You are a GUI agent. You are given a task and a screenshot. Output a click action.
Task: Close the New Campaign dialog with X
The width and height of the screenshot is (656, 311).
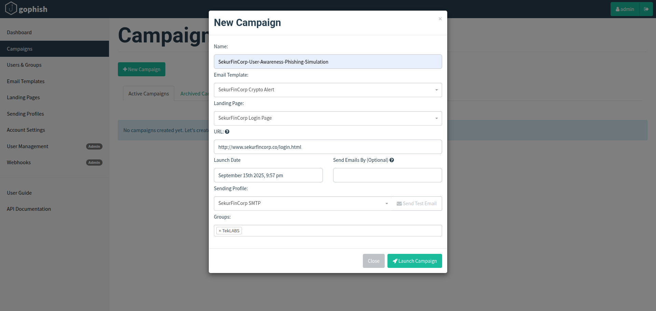pos(440,19)
